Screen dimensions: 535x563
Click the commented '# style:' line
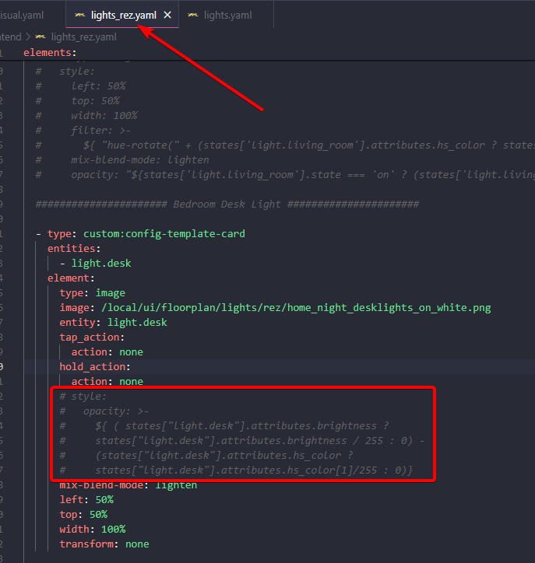(83, 396)
